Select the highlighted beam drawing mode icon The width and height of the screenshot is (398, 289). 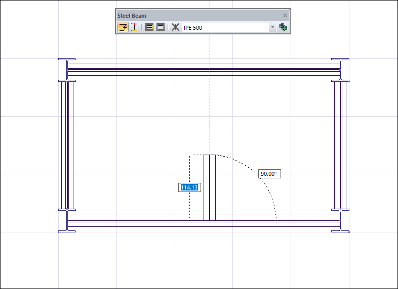tap(123, 27)
